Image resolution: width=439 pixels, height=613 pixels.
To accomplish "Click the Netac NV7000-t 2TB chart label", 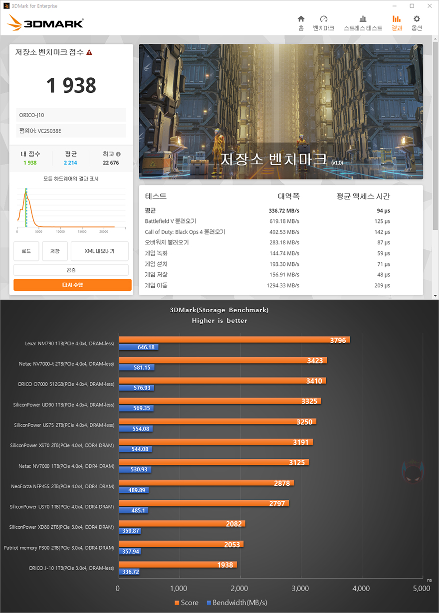I will 66,364.
